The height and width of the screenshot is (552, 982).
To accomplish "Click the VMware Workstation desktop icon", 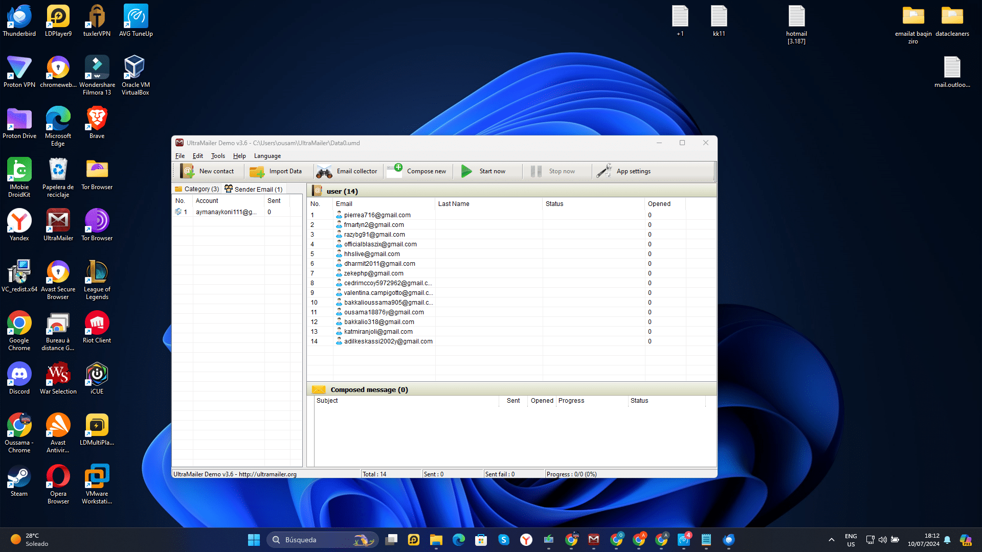I will (97, 485).
